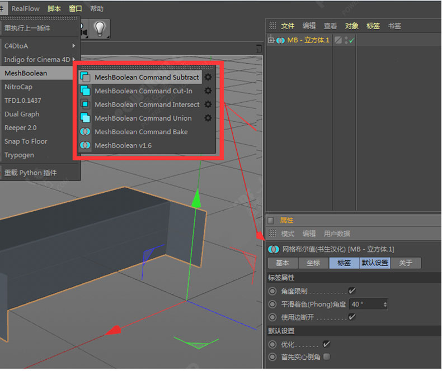The height and width of the screenshot is (376, 442).
Task: Click the light bulb icon in toolbar
Action: [100, 28]
